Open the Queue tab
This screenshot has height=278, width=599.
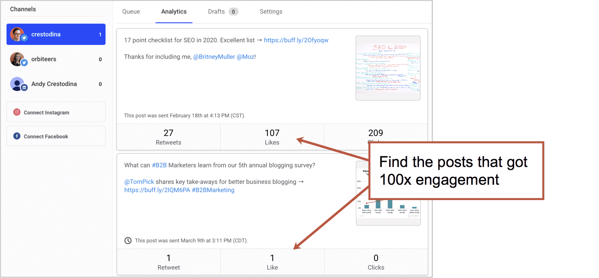click(131, 11)
